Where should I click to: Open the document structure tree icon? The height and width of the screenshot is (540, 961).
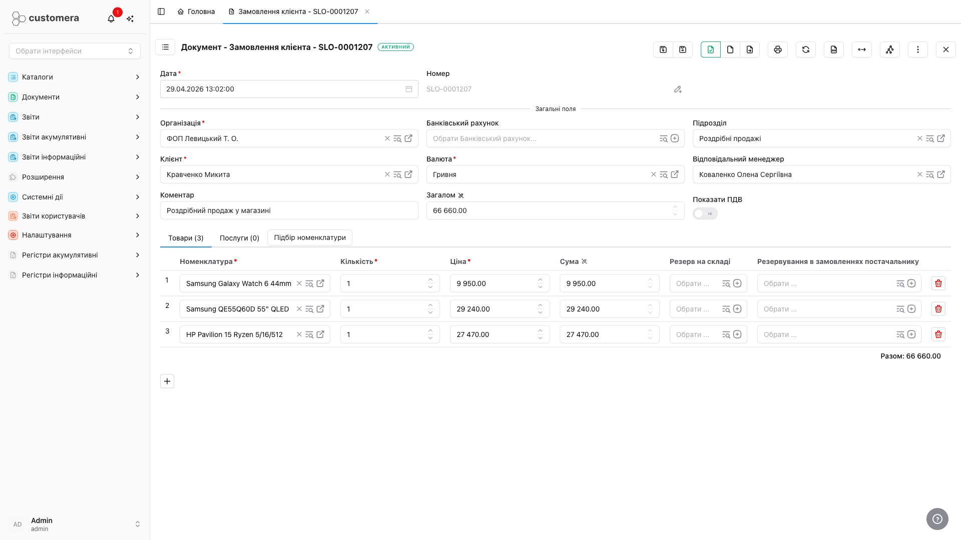click(889, 49)
